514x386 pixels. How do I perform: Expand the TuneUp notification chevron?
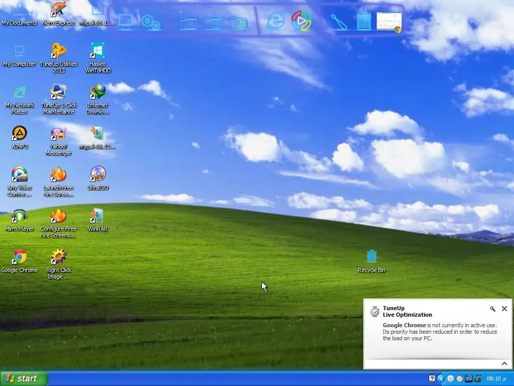click(504, 363)
